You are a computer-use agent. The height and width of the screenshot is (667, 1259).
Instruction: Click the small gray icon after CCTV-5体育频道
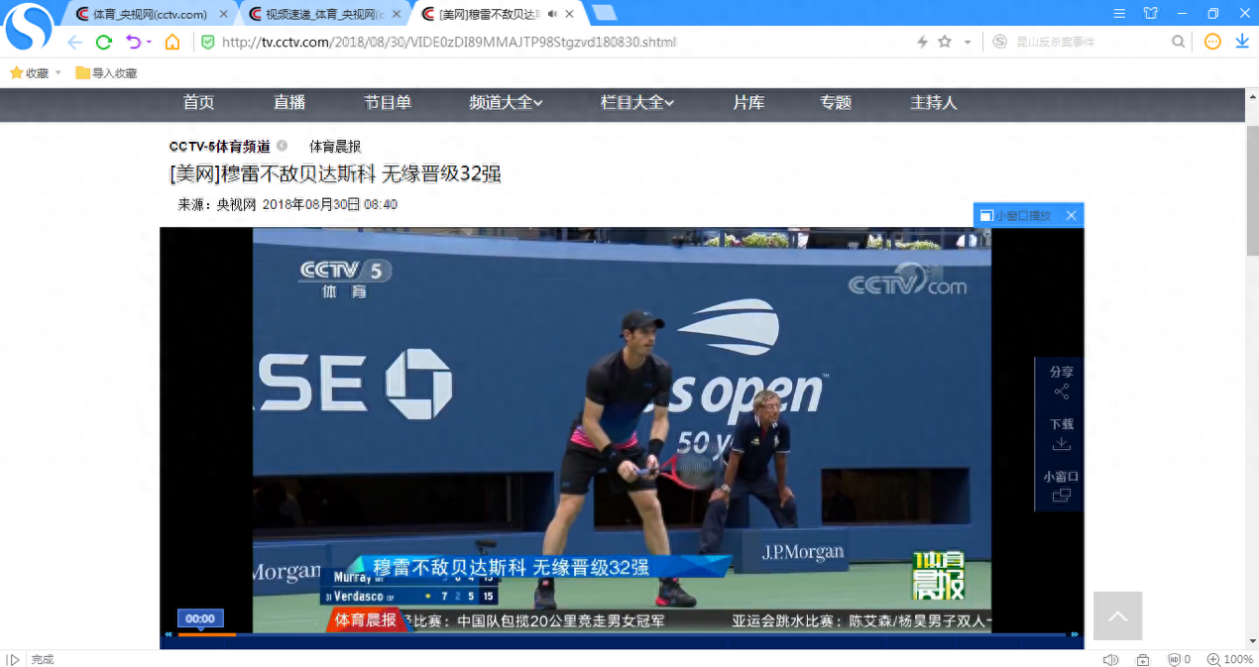282,146
